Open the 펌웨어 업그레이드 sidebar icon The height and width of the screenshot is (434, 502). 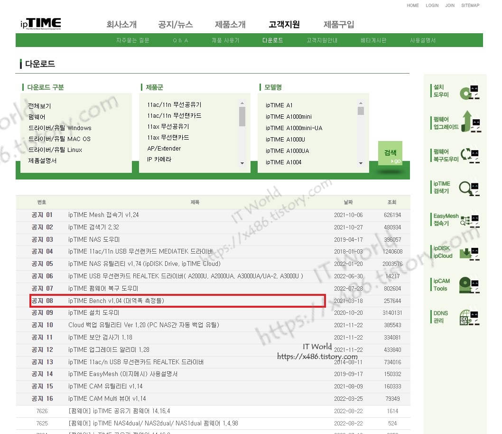[x=471, y=122]
